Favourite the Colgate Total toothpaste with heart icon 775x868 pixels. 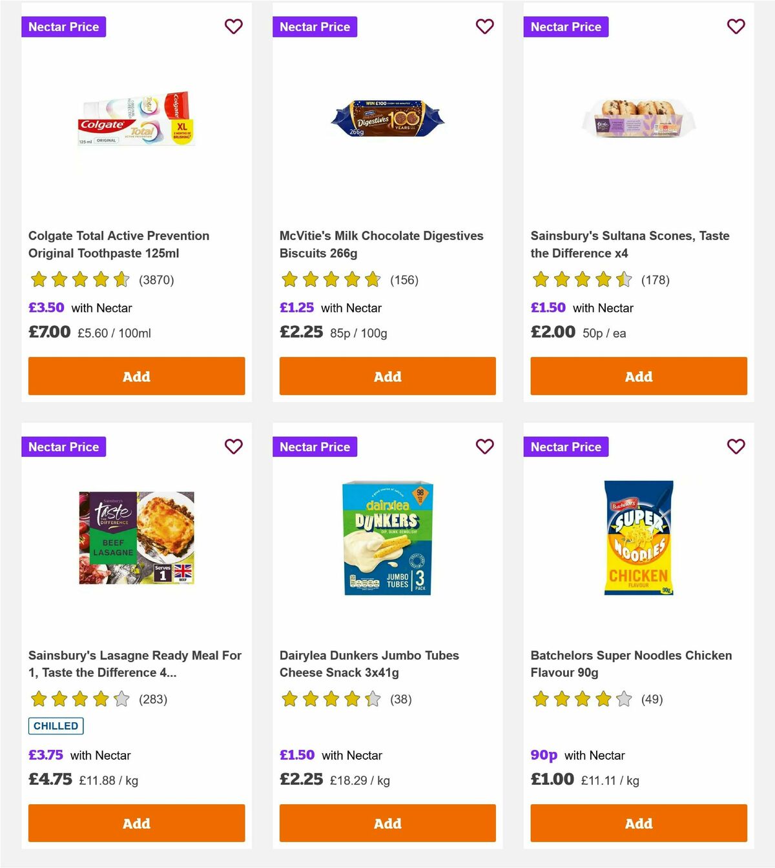pos(234,26)
